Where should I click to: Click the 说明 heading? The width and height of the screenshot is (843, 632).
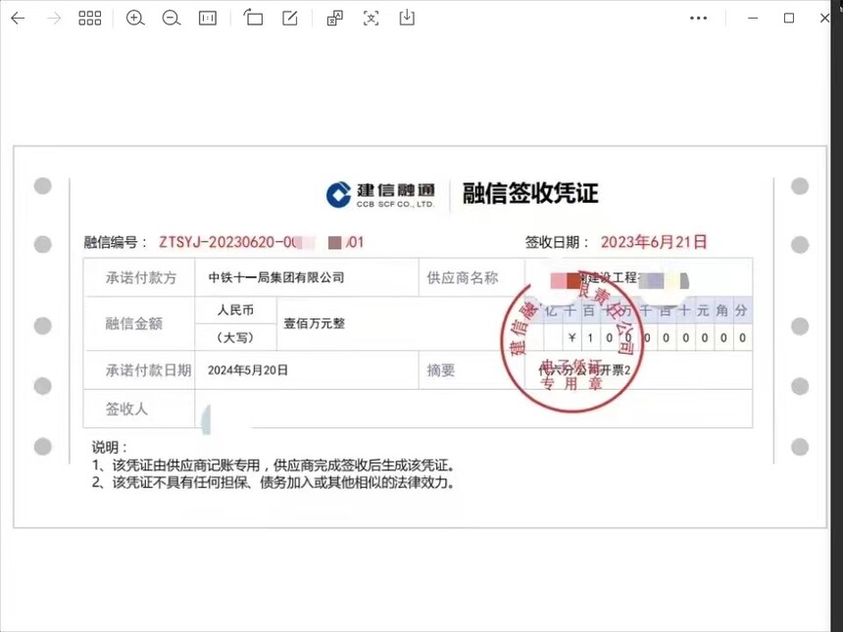pyautogui.click(x=109, y=447)
